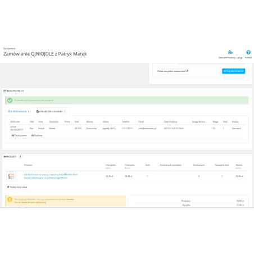
Task: Click the net unit price 24,36 zł
Action: tap(110, 176)
